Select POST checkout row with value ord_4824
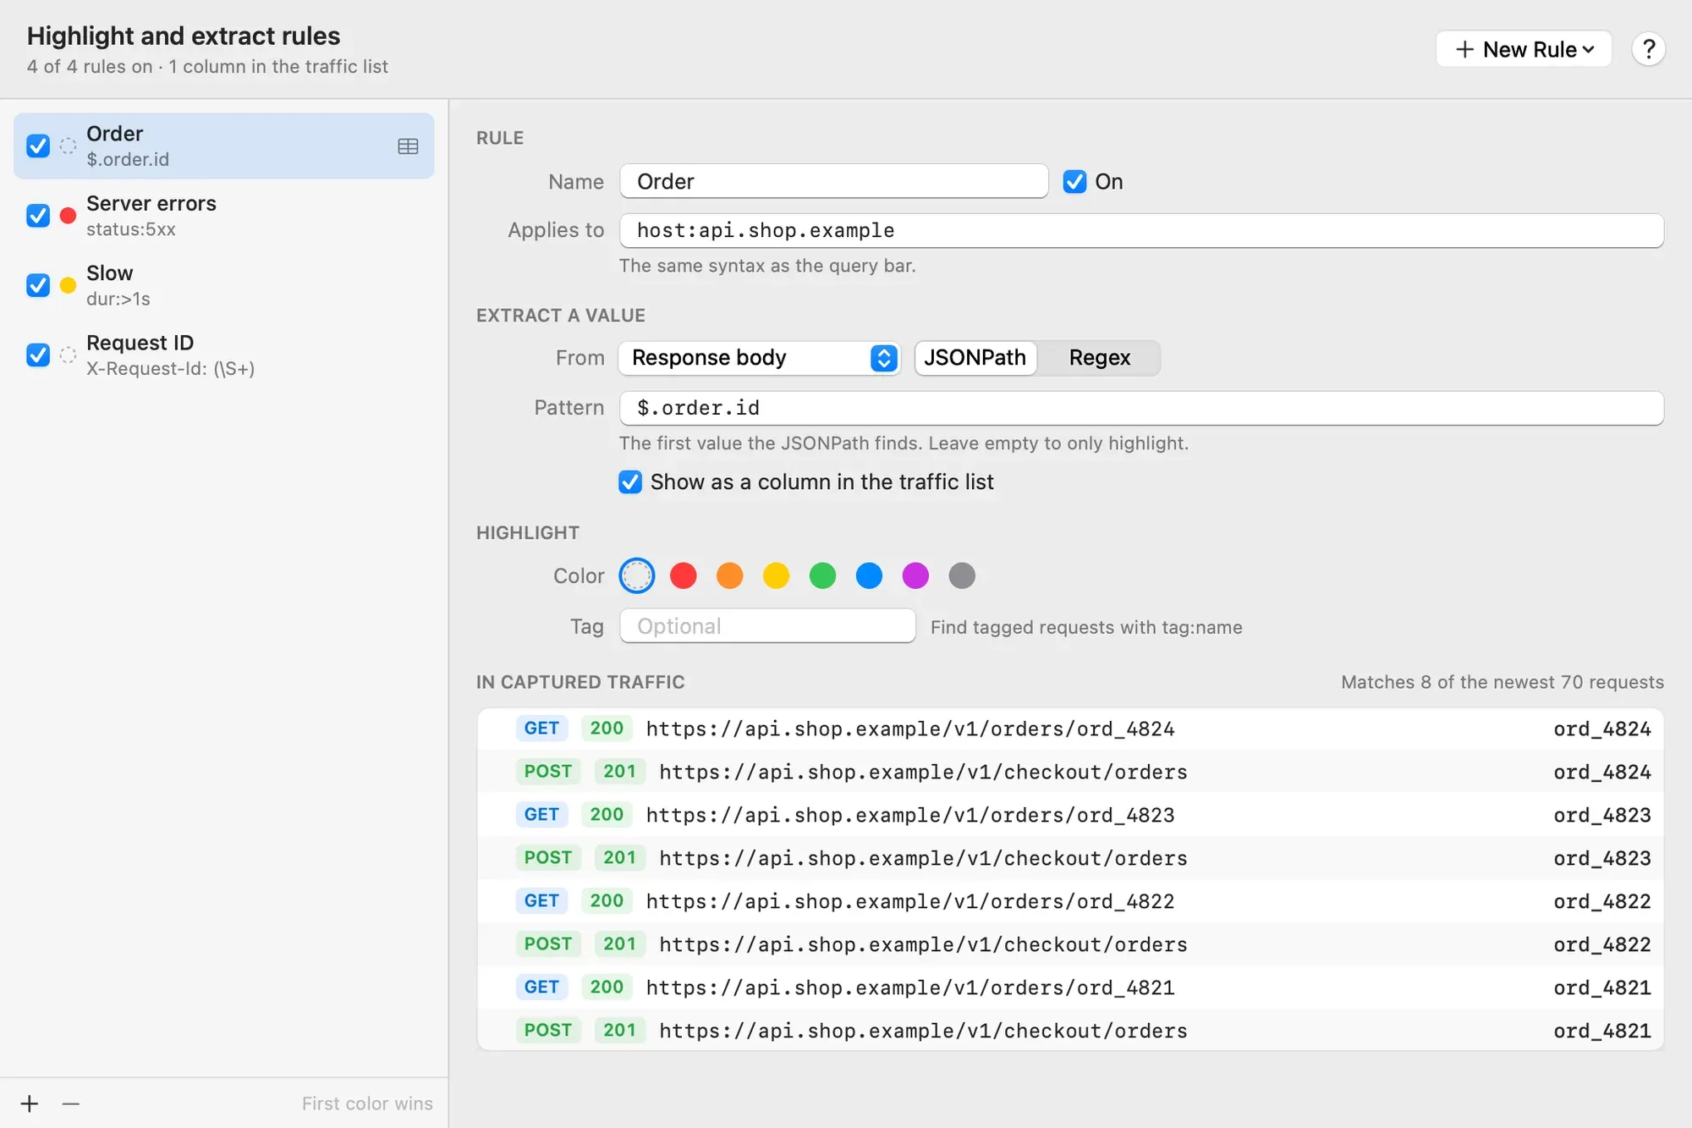1692x1128 pixels. point(1070,772)
